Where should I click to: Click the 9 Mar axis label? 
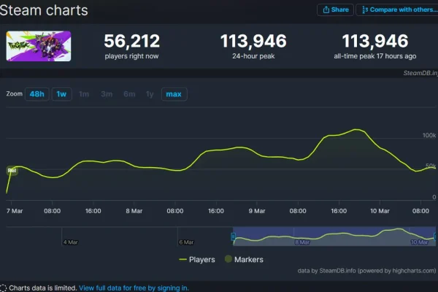(x=257, y=211)
